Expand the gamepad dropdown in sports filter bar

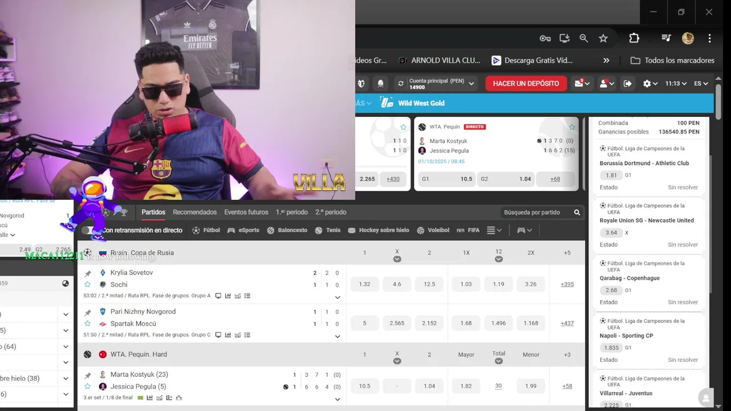[524, 231]
